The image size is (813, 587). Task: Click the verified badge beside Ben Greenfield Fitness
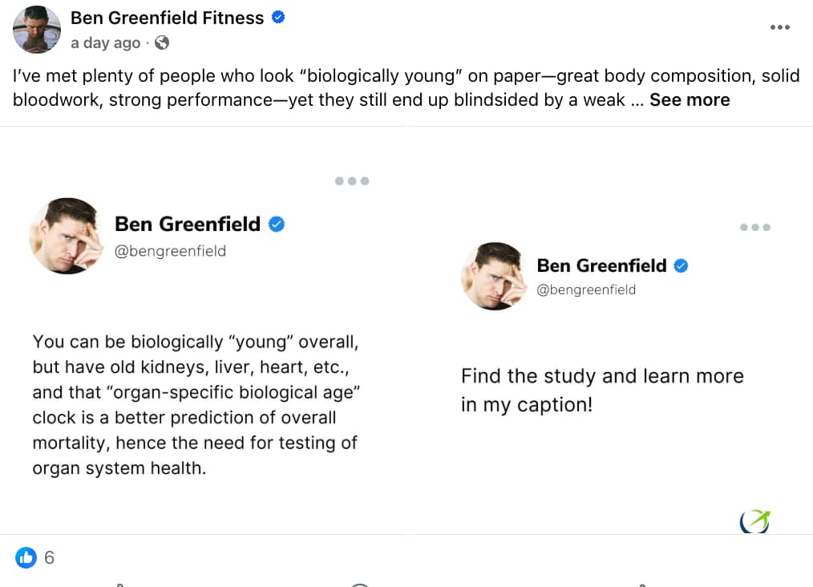point(278,18)
